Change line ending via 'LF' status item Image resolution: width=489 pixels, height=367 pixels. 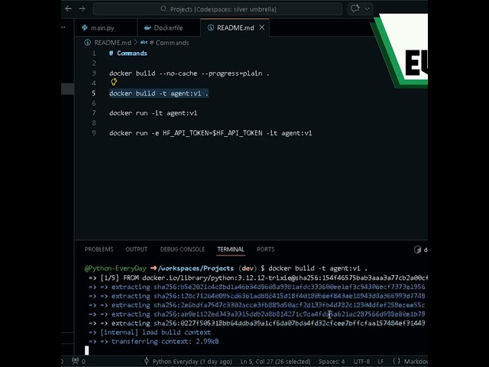tap(381, 362)
